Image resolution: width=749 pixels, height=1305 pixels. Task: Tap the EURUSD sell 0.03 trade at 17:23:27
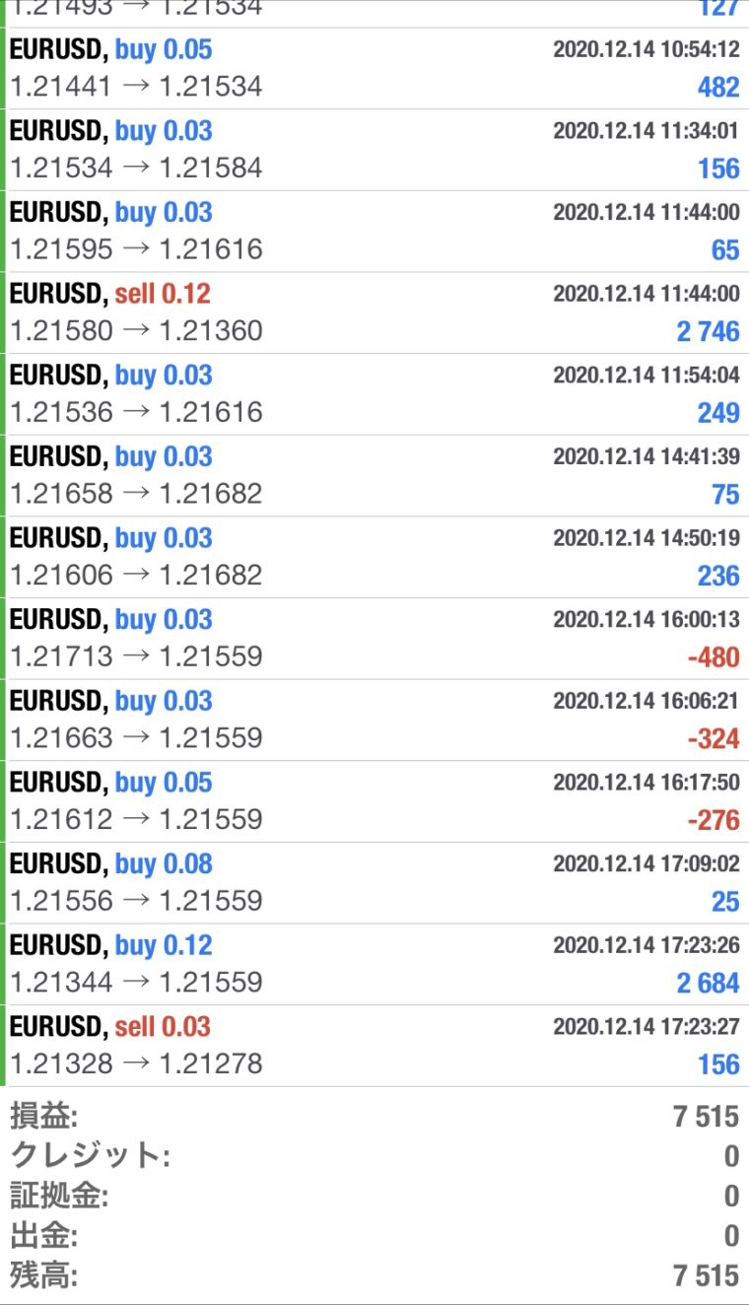pyautogui.click(x=374, y=1046)
